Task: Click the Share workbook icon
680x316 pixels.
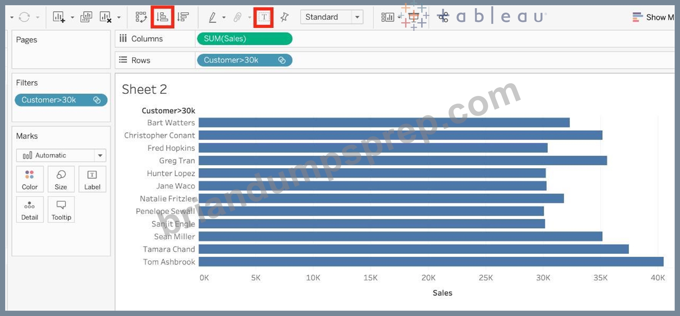Action: pyautogui.click(x=443, y=17)
